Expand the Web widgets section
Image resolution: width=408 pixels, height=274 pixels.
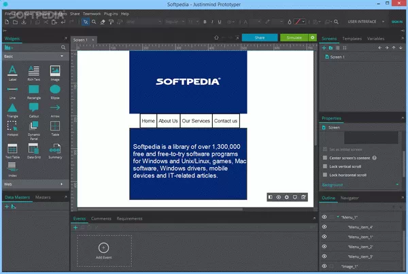pyautogui.click(x=34, y=184)
